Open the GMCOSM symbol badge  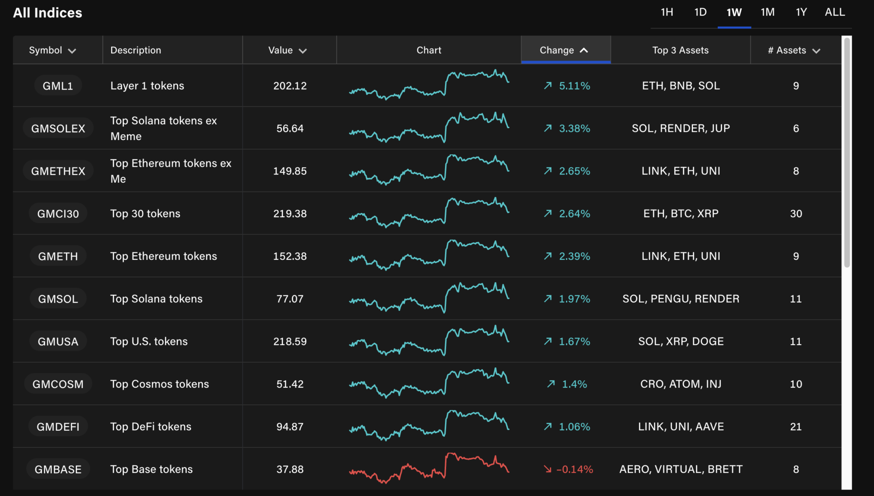(58, 384)
